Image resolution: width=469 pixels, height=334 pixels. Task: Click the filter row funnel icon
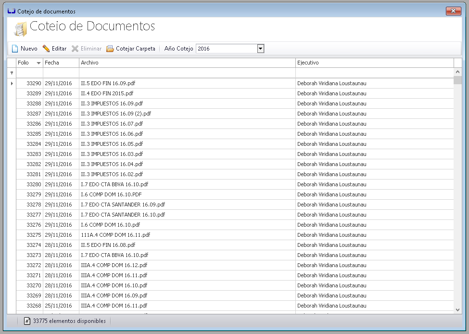[x=12, y=73]
